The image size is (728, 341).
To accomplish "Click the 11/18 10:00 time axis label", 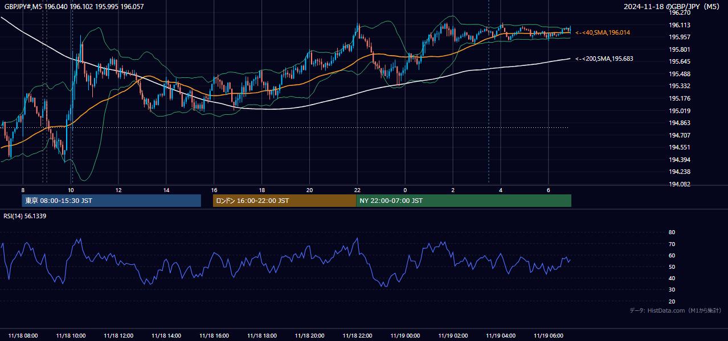I will pyautogui.click(x=71, y=335).
